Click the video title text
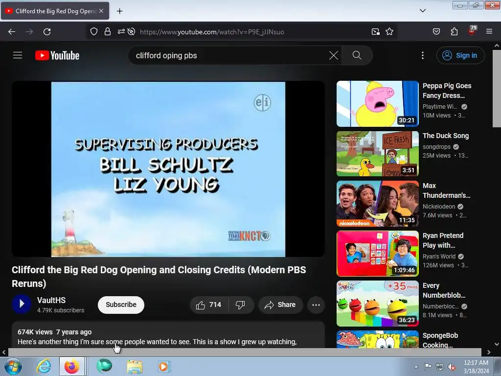Viewport: 501px width, 376px height. (x=159, y=277)
